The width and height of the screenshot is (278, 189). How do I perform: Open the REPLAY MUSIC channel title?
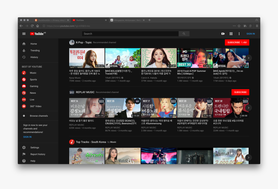(x=85, y=92)
